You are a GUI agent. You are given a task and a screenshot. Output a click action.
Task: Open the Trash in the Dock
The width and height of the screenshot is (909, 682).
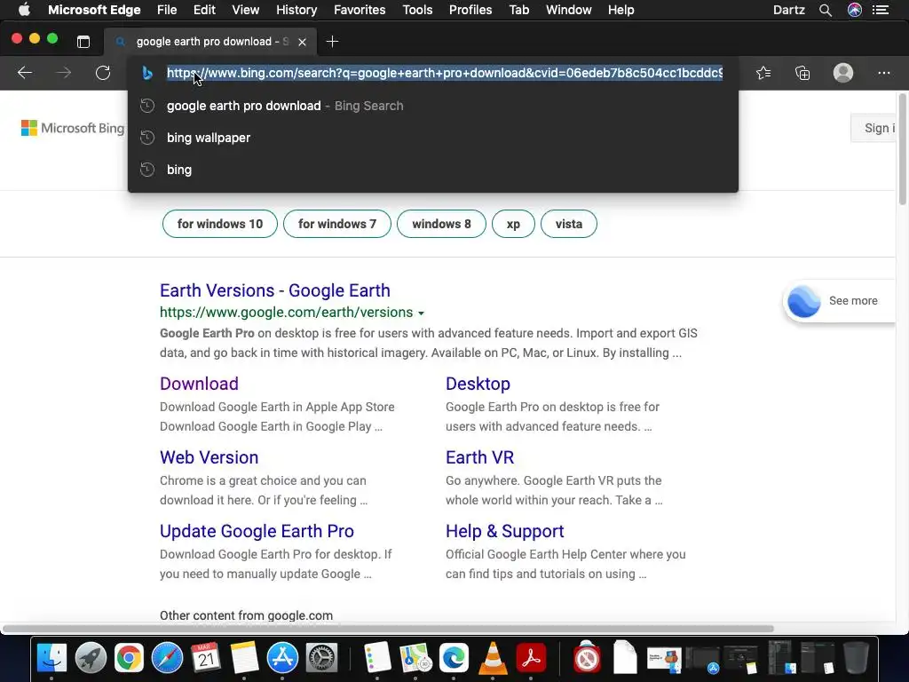click(x=857, y=658)
